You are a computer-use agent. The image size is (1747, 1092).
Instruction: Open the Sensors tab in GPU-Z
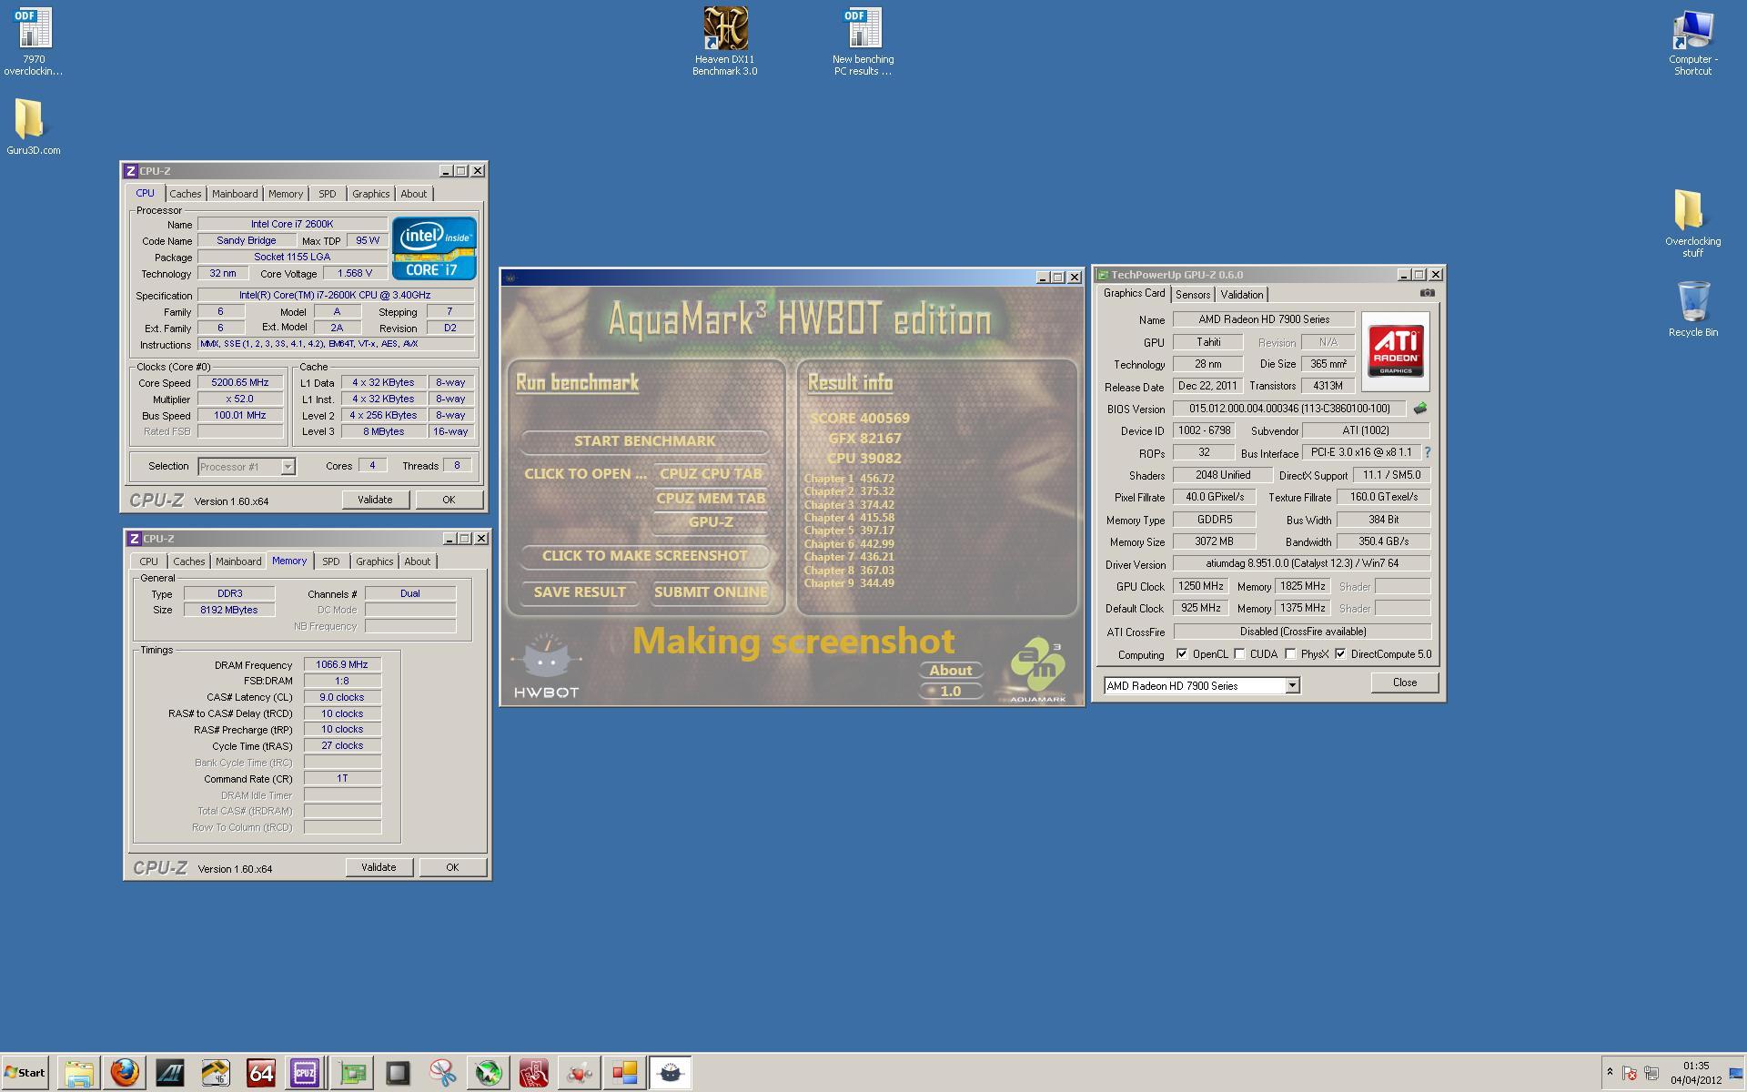(1193, 295)
